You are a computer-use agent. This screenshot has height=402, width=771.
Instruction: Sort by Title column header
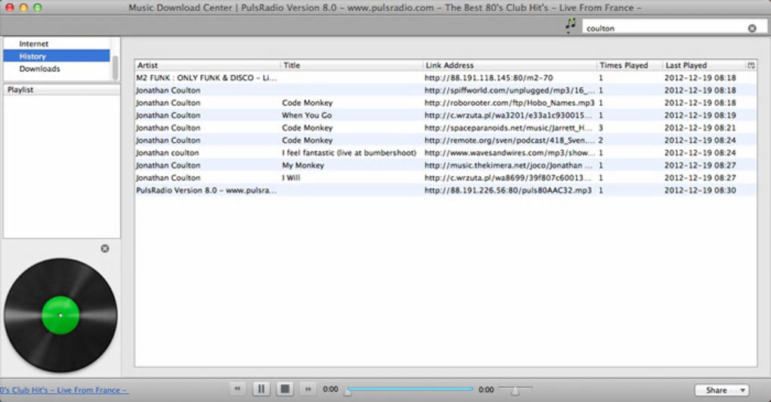(x=351, y=65)
